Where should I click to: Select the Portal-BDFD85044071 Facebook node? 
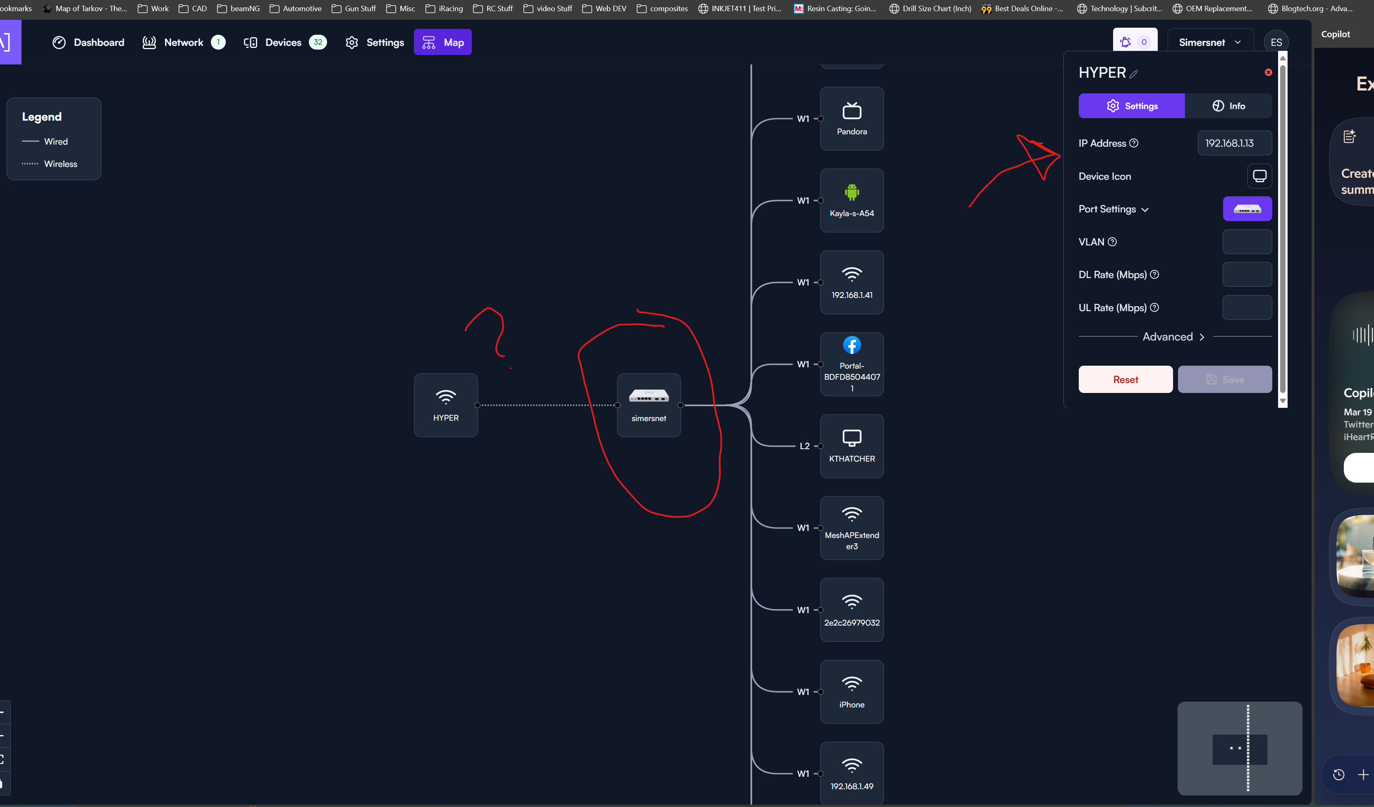click(852, 364)
